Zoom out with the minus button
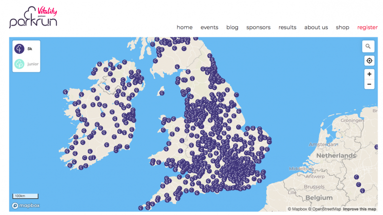Viewport: 383px width, 215px height. (369, 84)
